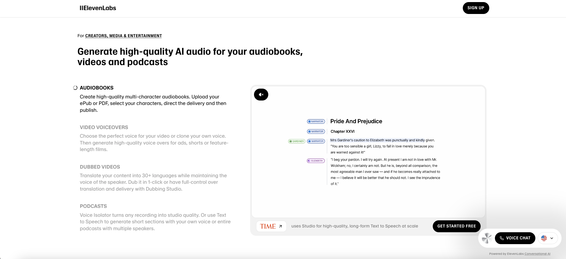566x259 pixels.
Task: Click the green Gardiner character tag
Action: pyautogui.click(x=297, y=141)
